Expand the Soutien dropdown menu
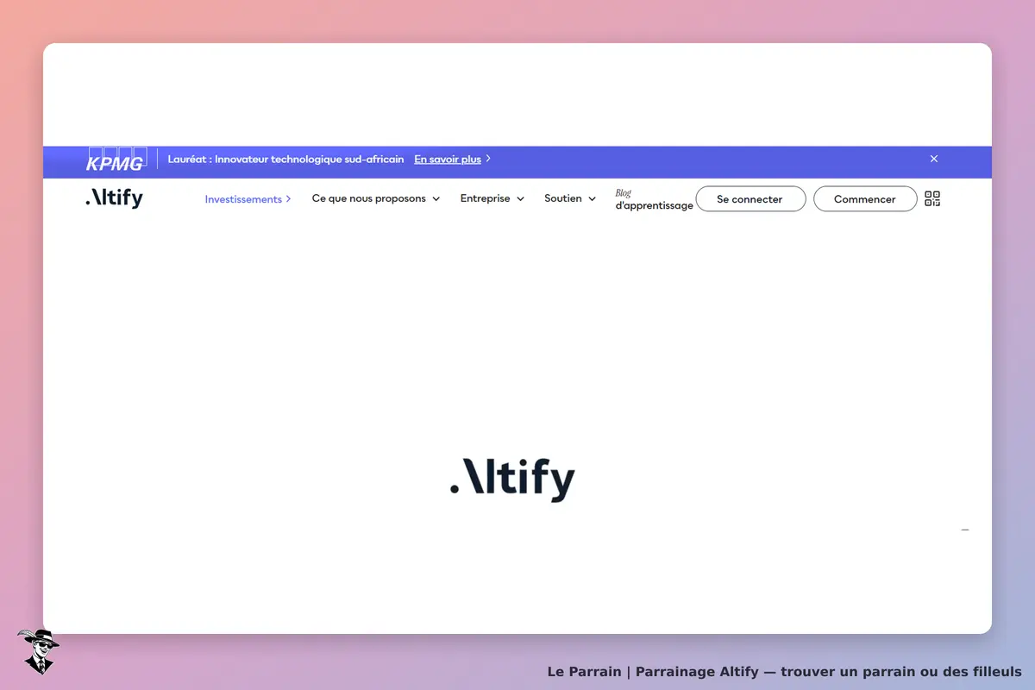Screen dimensions: 1035x690 pos(570,198)
